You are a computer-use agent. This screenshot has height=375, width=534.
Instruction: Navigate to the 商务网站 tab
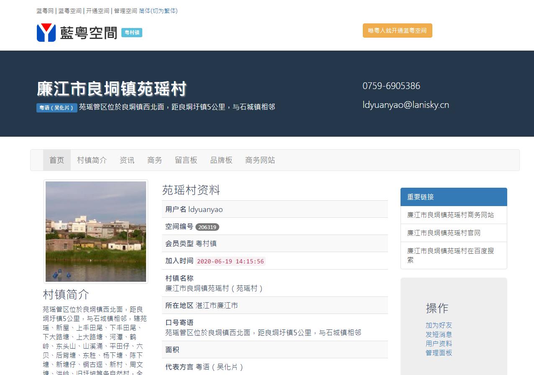260,160
